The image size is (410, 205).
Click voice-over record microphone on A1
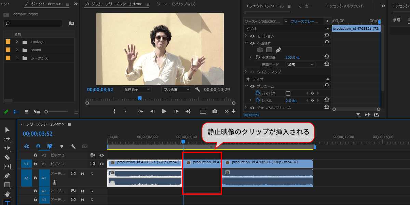click(x=54, y=182)
